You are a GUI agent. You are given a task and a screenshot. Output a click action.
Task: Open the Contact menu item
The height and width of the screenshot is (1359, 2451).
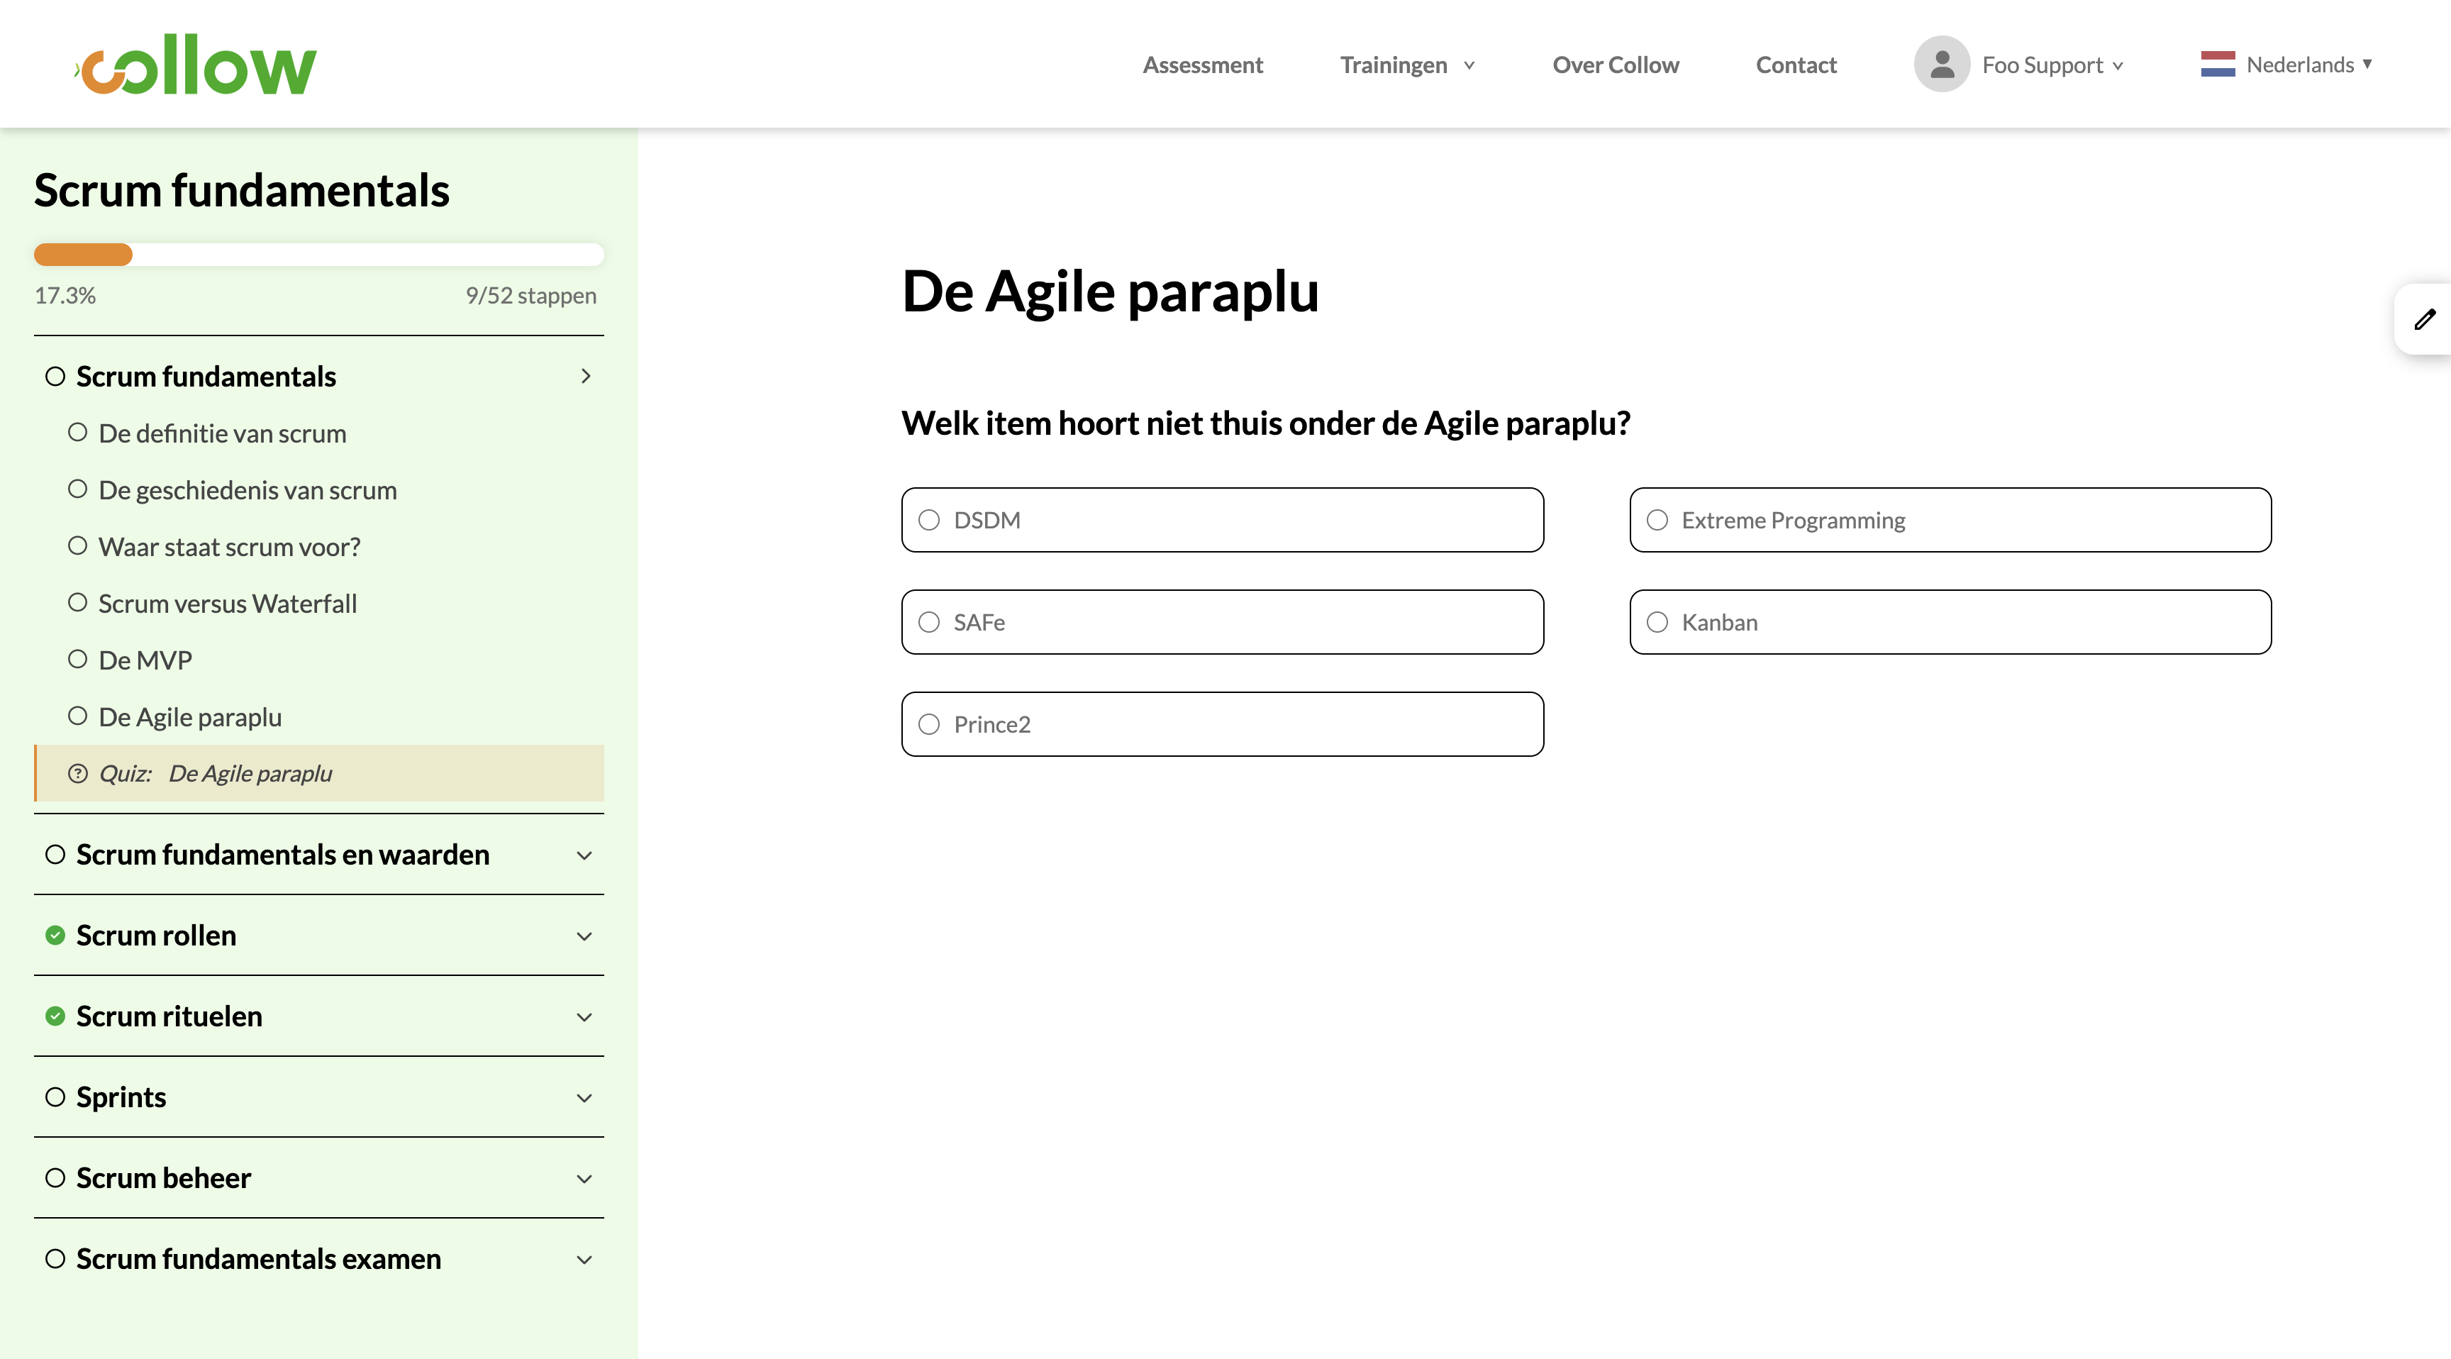(1796, 65)
